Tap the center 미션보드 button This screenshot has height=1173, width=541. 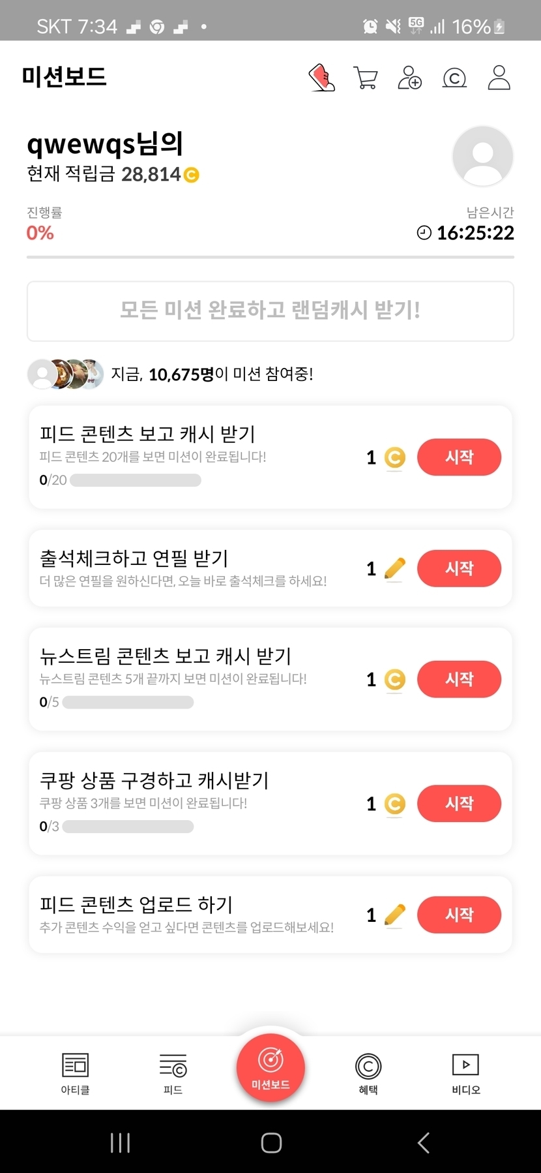coord(270,1067)
